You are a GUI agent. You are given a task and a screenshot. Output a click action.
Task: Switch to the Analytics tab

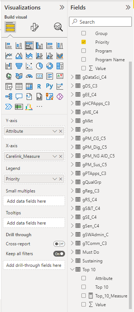point(58,27)
